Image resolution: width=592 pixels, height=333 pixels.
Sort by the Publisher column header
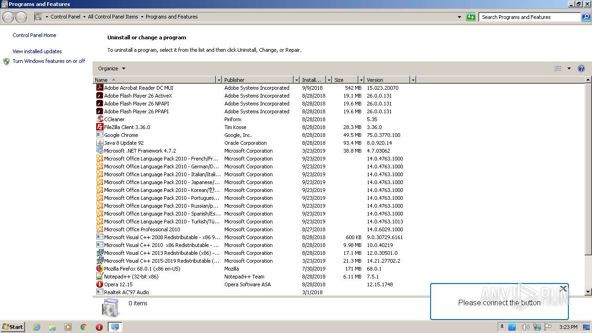[x=258, y=80]
